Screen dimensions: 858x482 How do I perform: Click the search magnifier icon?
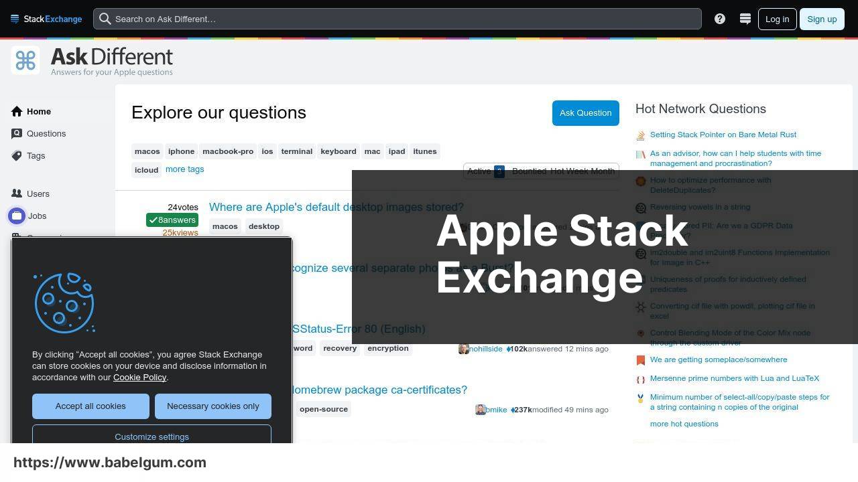coord(105,19)
